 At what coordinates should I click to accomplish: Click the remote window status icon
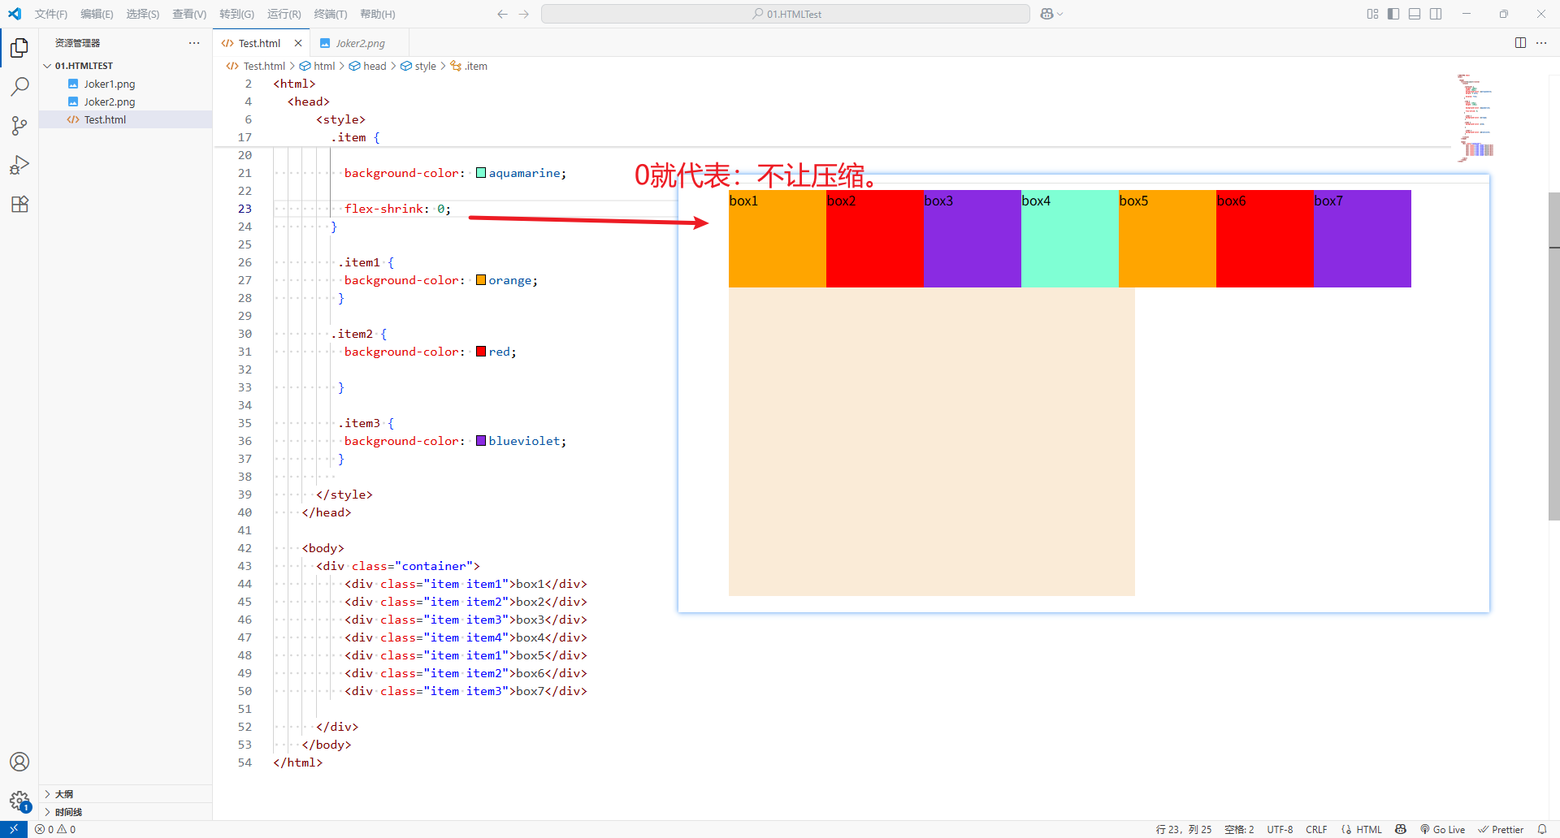click(x=14, y=829)
